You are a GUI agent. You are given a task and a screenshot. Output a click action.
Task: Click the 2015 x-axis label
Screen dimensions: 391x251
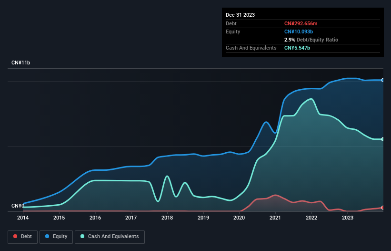pyautogui.click(x=59, y=218)
